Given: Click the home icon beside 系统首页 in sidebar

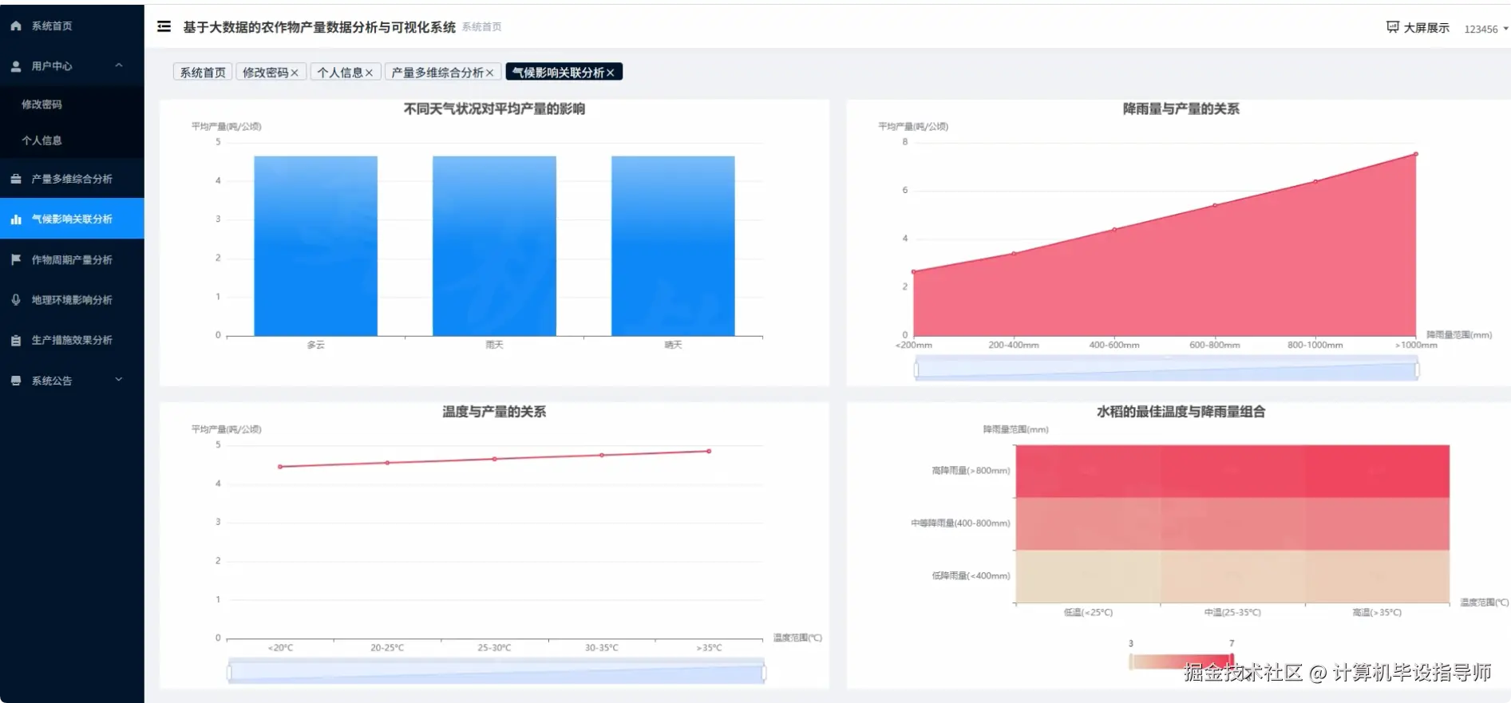Looking at the screenshot, I should coord(16,26).
